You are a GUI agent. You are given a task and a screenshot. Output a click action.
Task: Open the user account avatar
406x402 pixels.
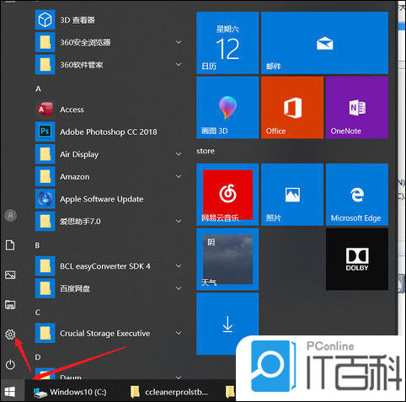tap(11, 216)
